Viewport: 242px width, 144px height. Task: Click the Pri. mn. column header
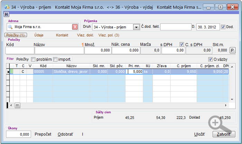134,66
